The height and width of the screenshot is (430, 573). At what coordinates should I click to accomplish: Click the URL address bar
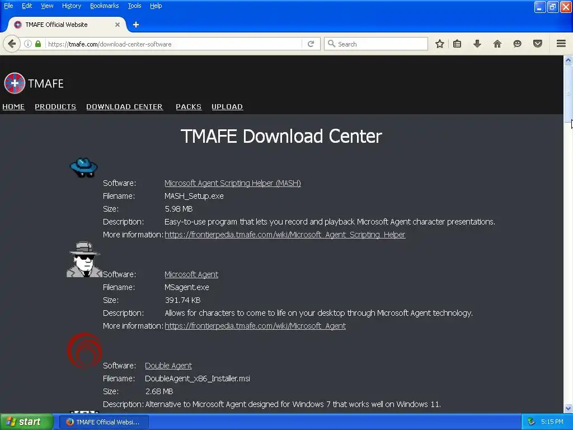[x=173, y=44]
